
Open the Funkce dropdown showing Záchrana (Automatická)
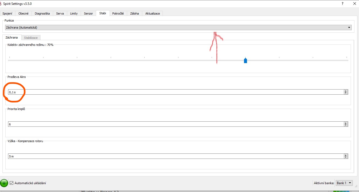pos(178,28)
